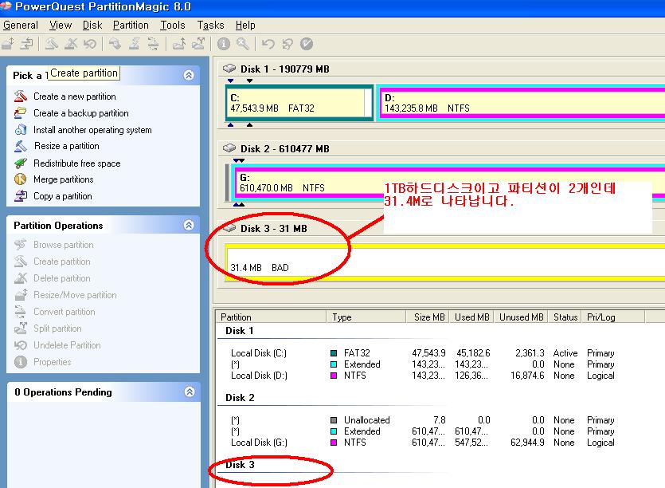Viewport: 665px width, 488px height.
Task: Select the C: FAT32 partition block
Action: pyautogui.click(x=299, y=102)
